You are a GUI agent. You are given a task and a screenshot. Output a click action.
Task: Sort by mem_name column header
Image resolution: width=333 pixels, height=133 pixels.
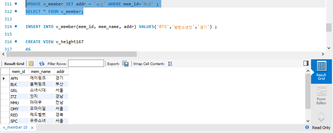point(41,72)
